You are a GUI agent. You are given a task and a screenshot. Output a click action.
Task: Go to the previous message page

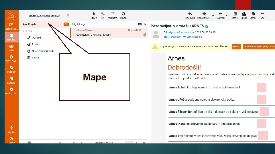82,143
